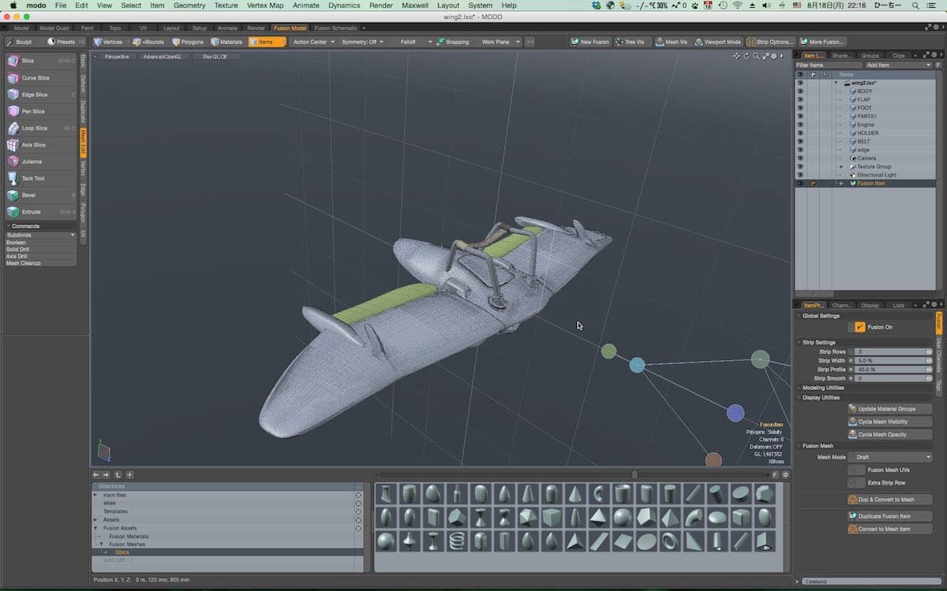Open Mesh Vis in the toolbar
This screenshot has width=947, height=591.
tap(672, 42)
